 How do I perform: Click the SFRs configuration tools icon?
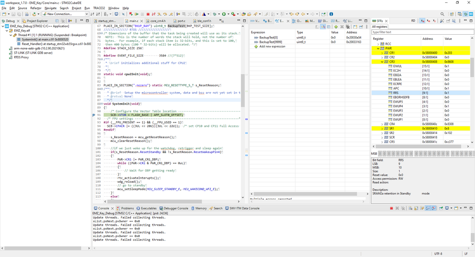[x=442, y=20]
